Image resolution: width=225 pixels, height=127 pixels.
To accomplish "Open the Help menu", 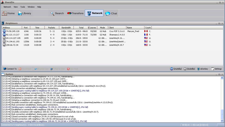I will pos(39,7).
